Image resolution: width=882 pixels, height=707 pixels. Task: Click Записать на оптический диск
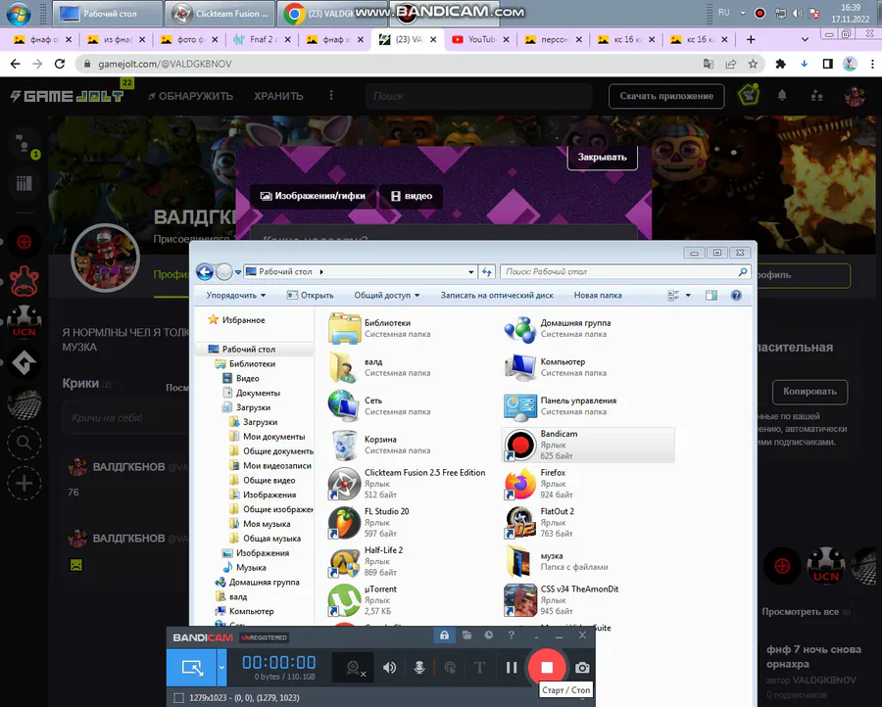click(497, 295)
